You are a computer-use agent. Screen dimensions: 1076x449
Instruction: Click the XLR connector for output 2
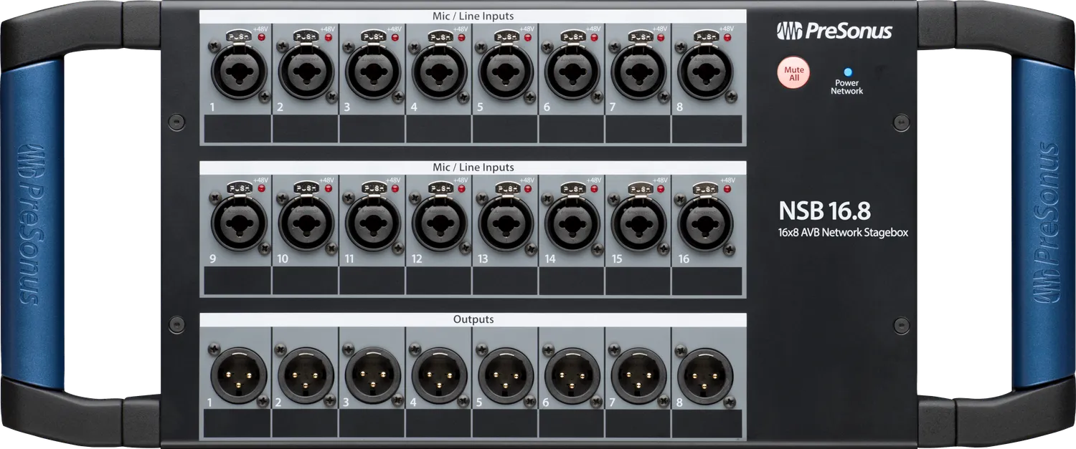click(306, 376)
